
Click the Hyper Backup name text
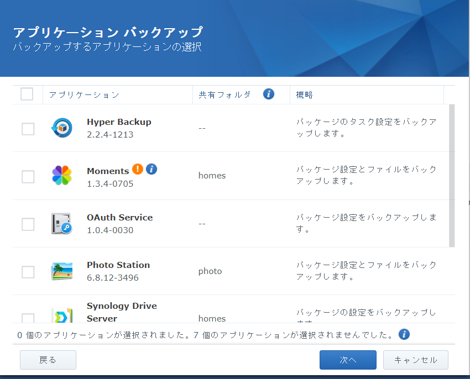tap(119, 122)
